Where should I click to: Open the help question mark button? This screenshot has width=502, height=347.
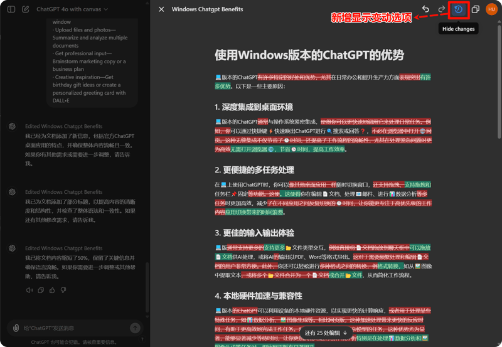(142, 339)
